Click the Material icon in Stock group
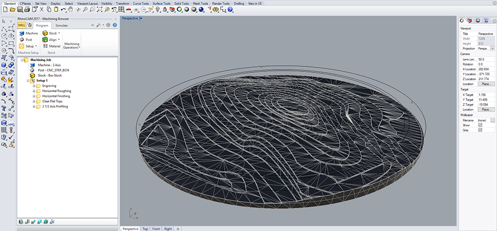The width and height of the screenshot is (497, 231). pyautogui.click(x=45, y=46)
